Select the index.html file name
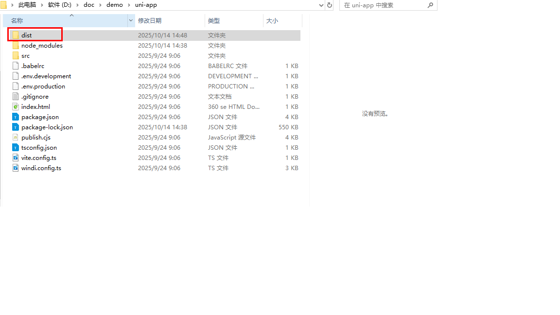This screenshot has height=315, width=560. click(35, 106)
